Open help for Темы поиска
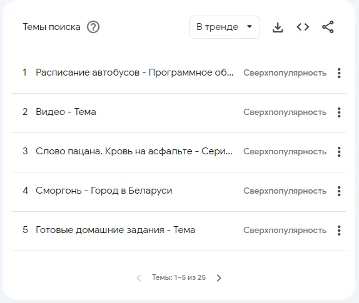The width and height of the screenshot is (359, 303). pyautogui.click(x=93, y=27)
